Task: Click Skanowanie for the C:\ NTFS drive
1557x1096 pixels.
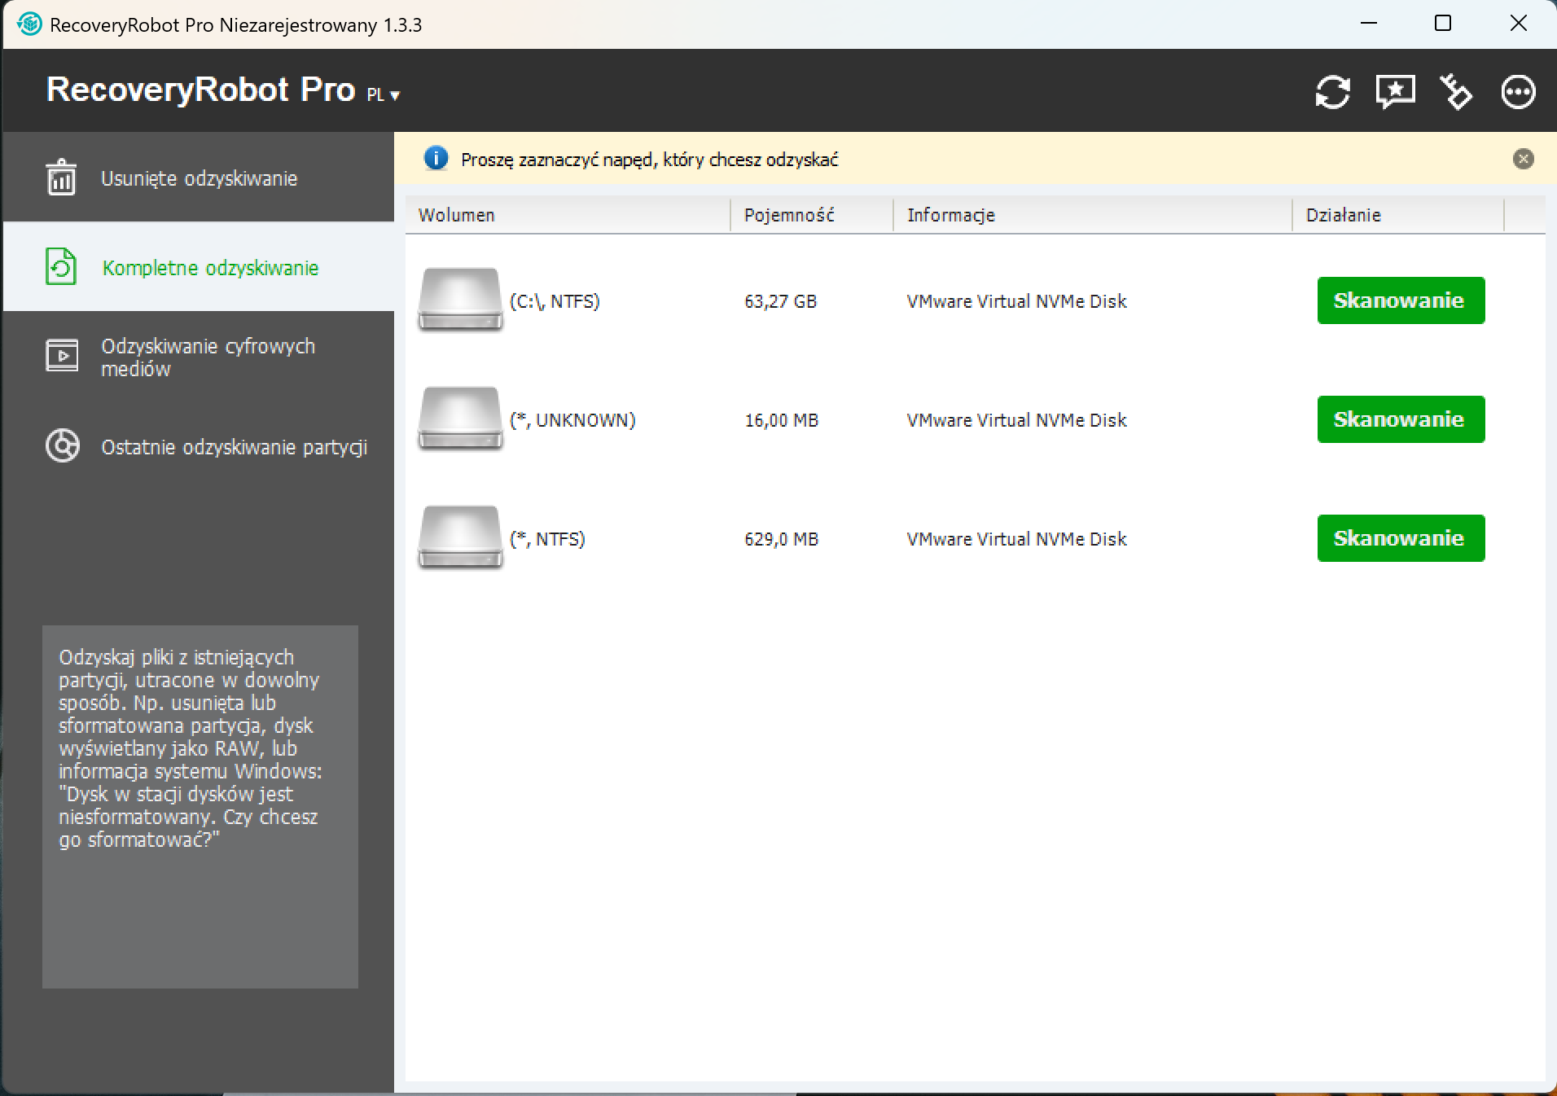Action: [x=1401, y=300]
